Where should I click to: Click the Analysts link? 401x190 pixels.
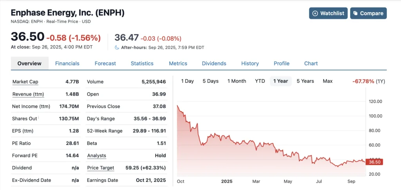coord(97,156)
